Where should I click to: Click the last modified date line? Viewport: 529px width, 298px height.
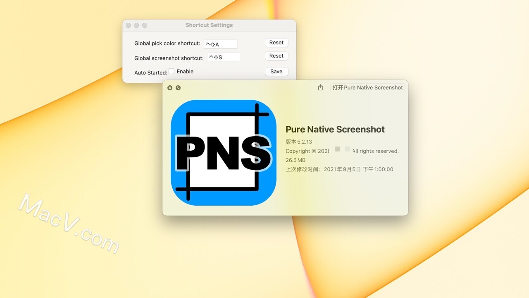coord(339,169)
